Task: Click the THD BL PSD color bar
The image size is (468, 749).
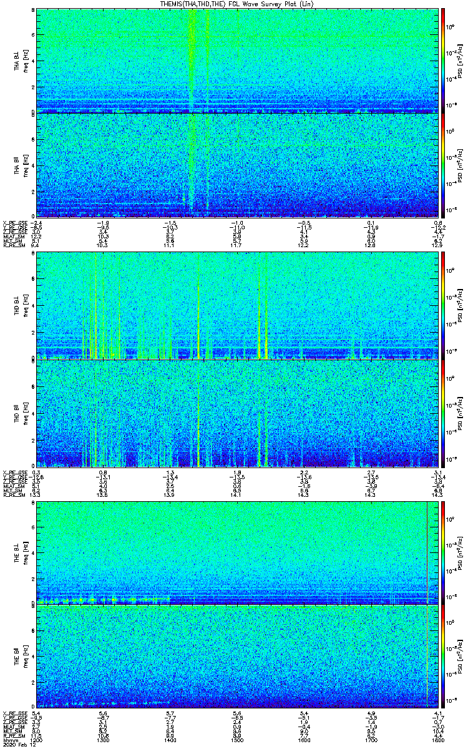Action: 443,305
